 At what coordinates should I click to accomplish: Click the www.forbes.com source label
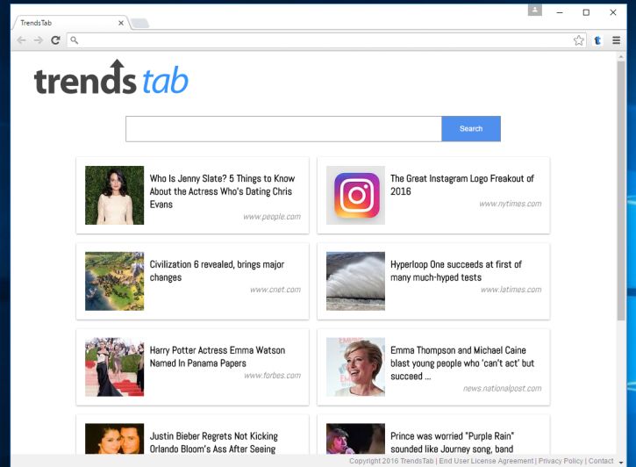272,376
